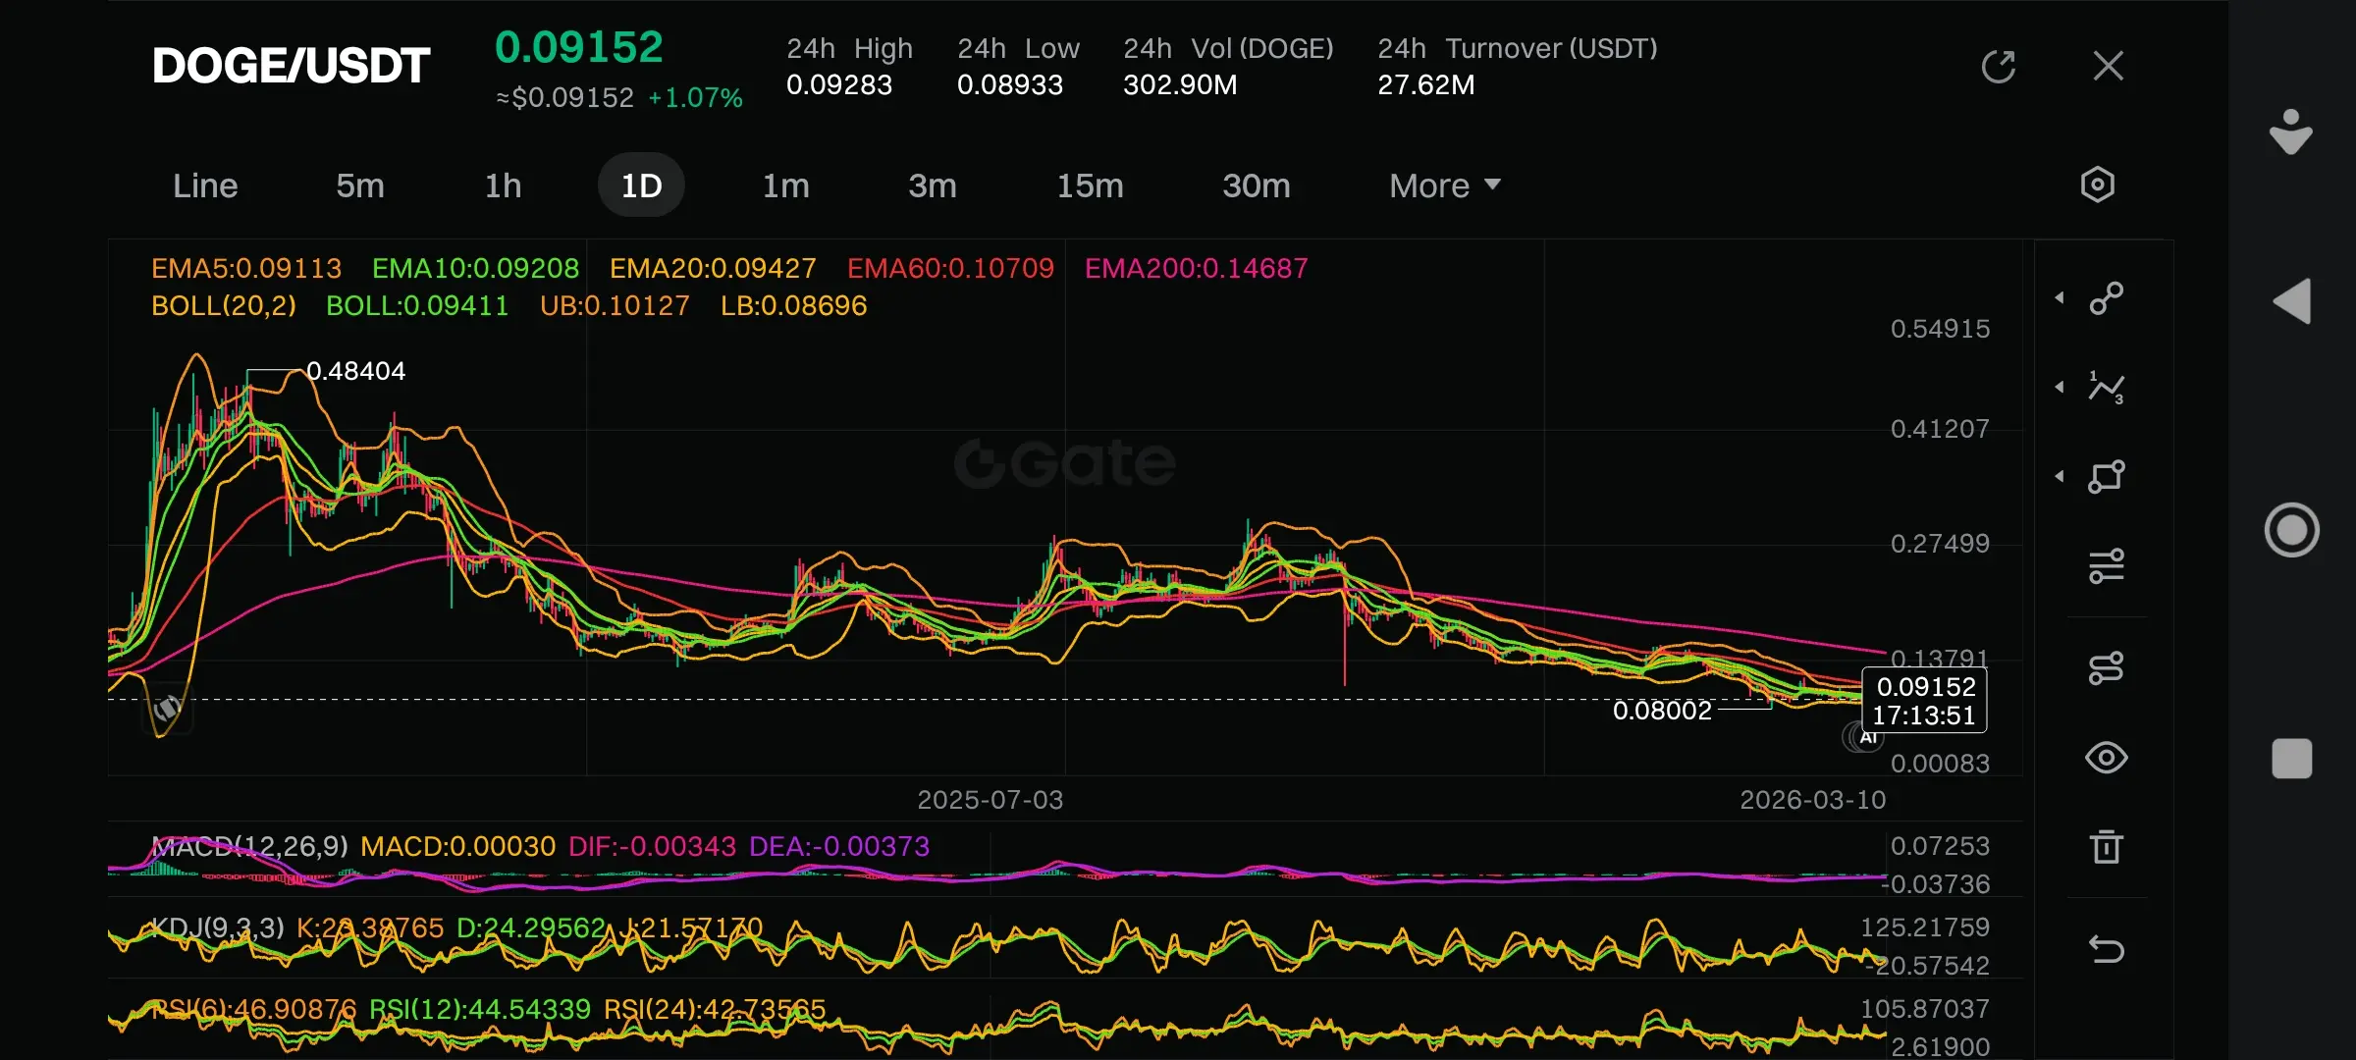
Task: Select the 15m timeframe tab
Action: pyautogui.click(x=1090, y=185)
